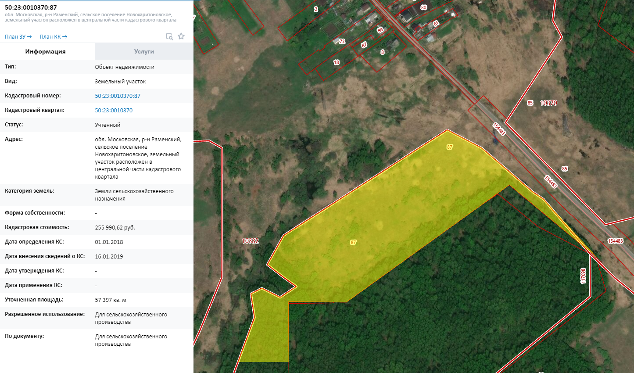Click parcel marker 72 on the map

point(342,42)
